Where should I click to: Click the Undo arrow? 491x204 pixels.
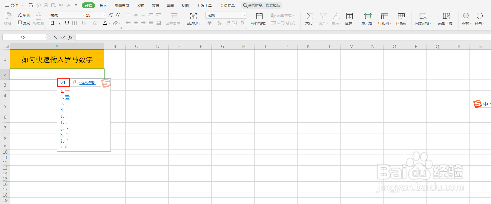point(61,5)
